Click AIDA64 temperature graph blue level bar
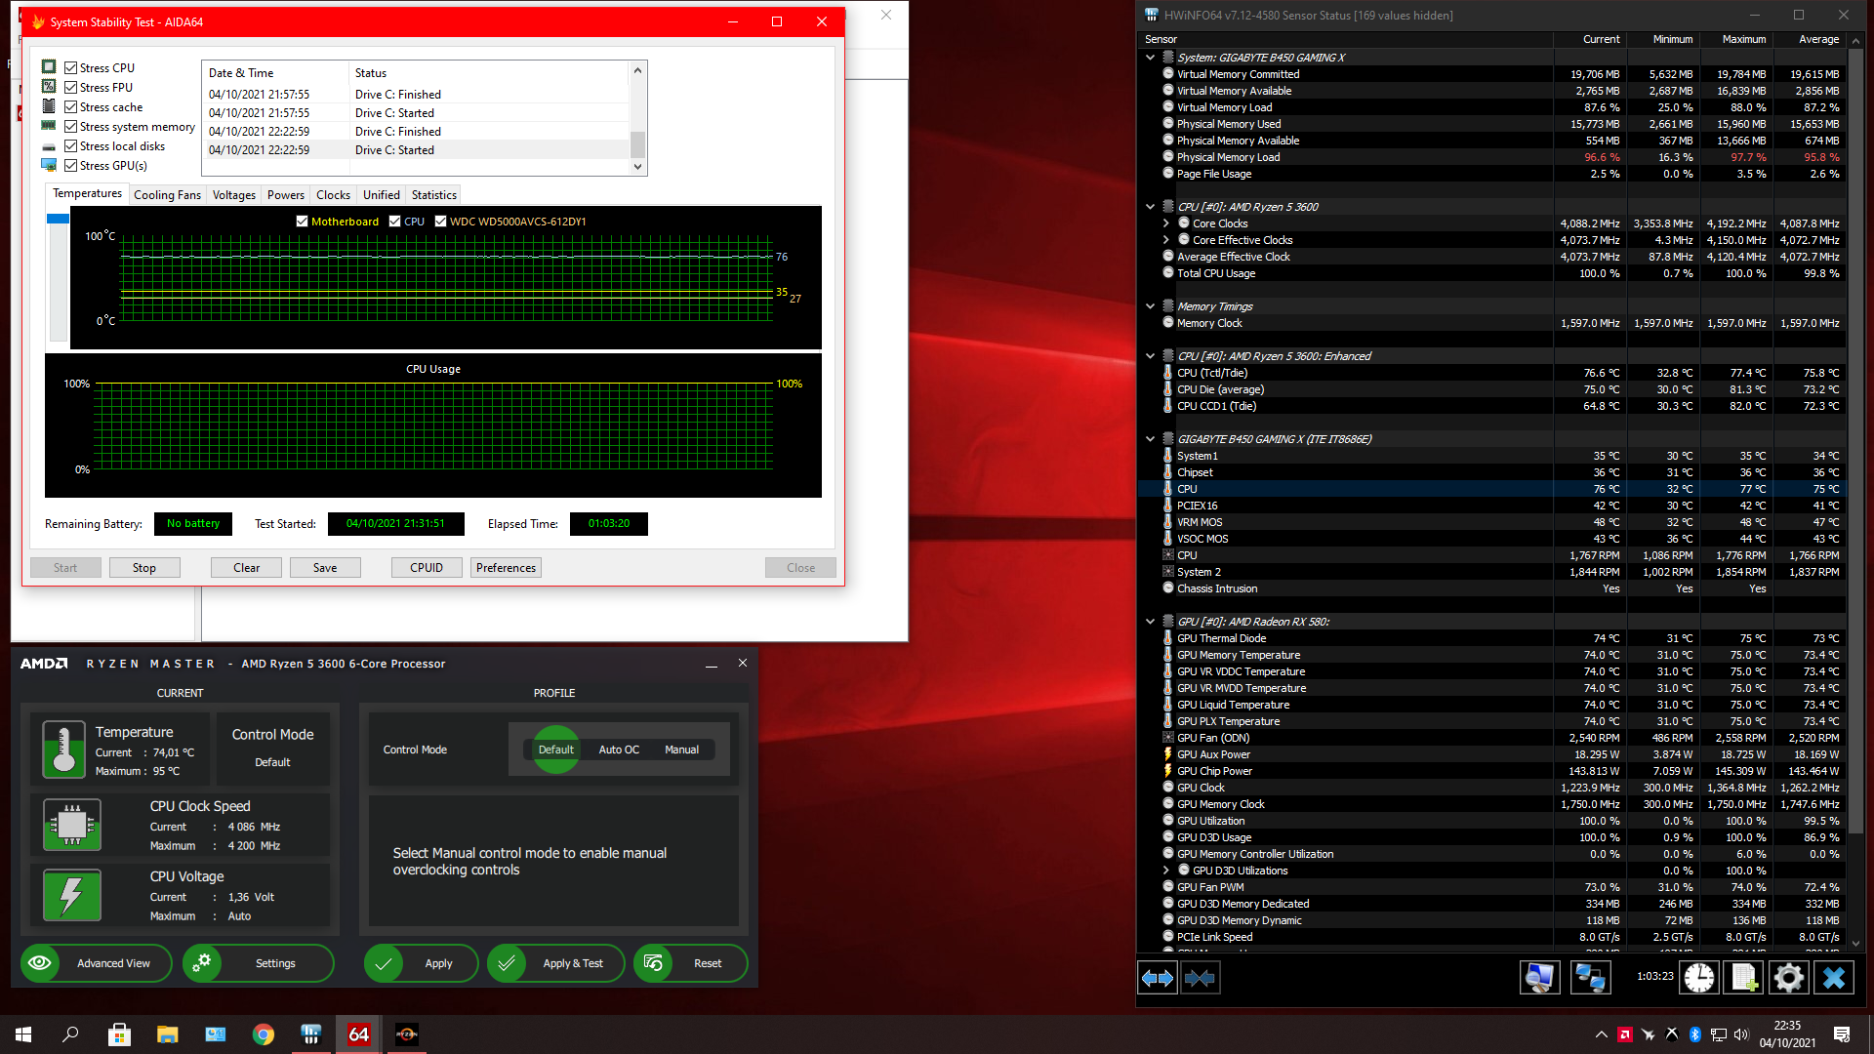Screen dimensions: 1874x1054 click(x=58, y=219)
